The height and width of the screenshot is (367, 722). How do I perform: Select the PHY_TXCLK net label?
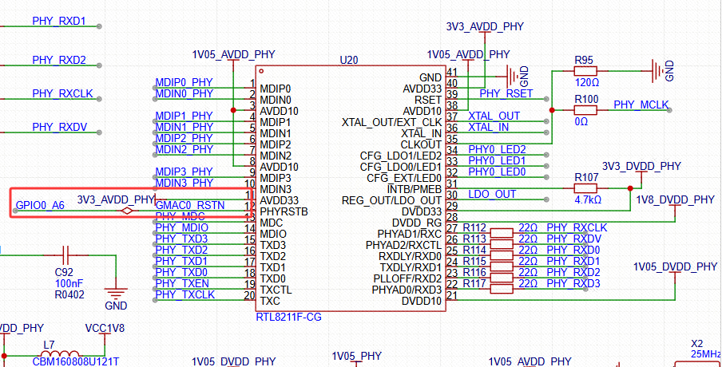point(185,294)
